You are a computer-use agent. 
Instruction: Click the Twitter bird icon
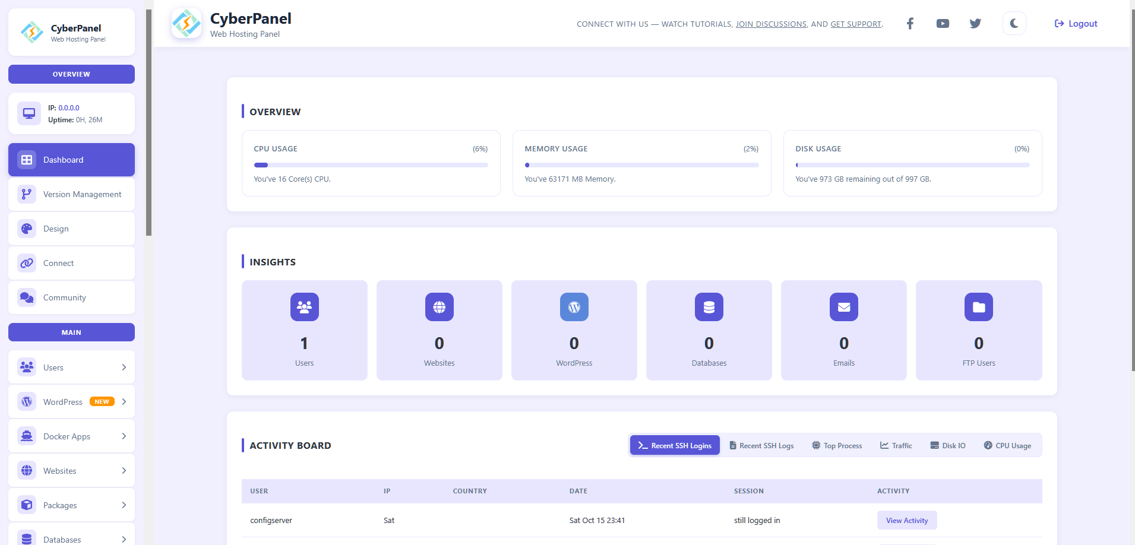tap(975, 24)
